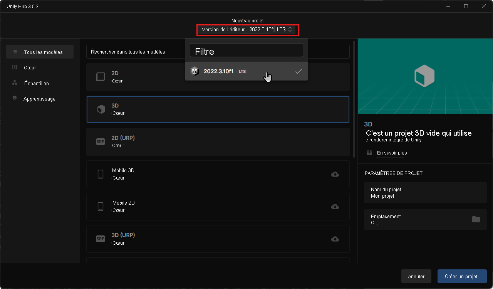Click the Cœur category icon in sidebar
The height and width of the screenshot is (289, 493).
click(15, 67)
